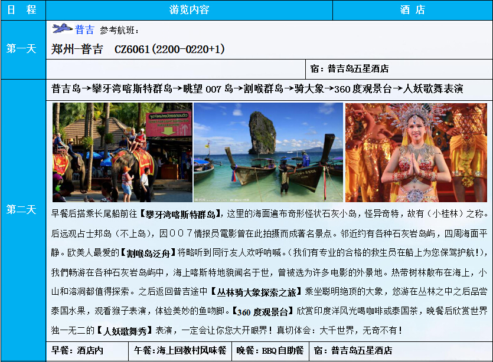This screenshot has height=362, width=493.
Task: Select the 酒店 column header
Action: pos(413,10)
